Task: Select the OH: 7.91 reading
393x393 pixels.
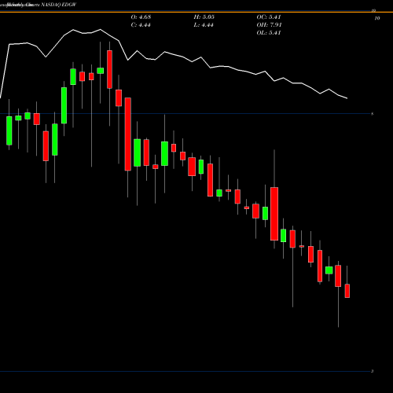Action: [x=269, y=25]
